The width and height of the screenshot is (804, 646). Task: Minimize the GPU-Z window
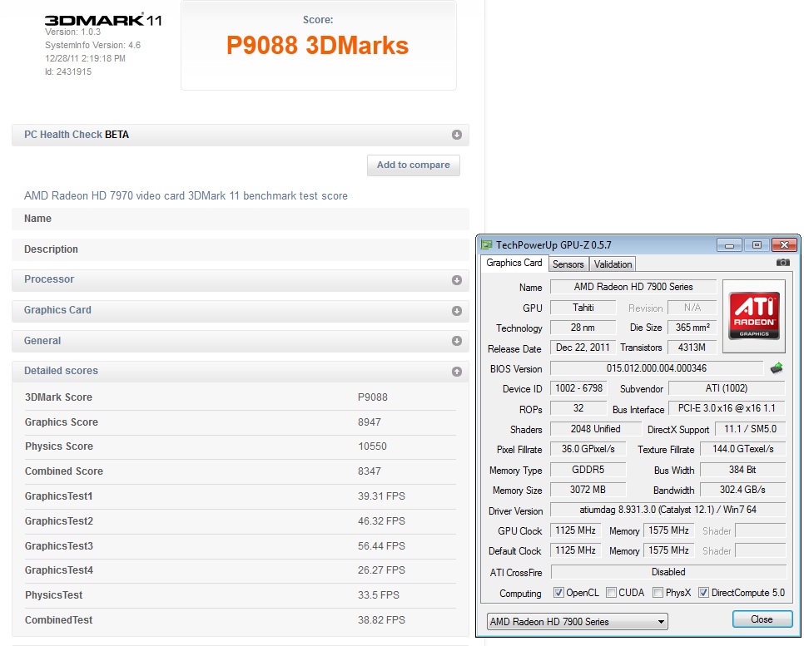coord(730,245)
